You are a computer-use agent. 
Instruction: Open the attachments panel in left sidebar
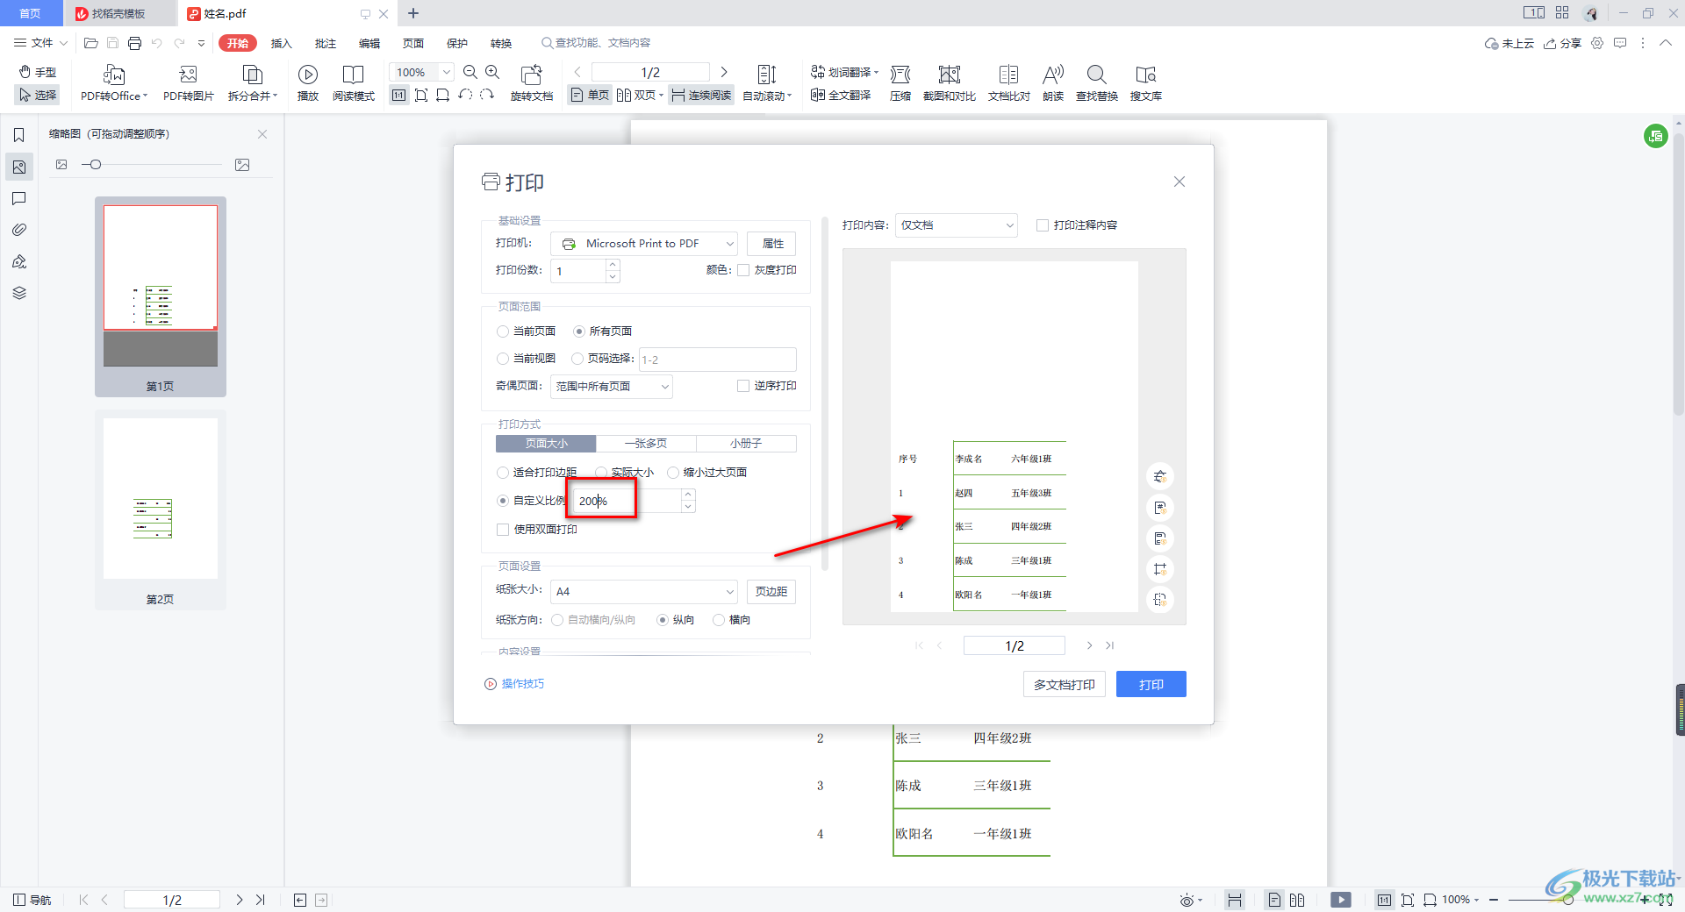(18, 230)
